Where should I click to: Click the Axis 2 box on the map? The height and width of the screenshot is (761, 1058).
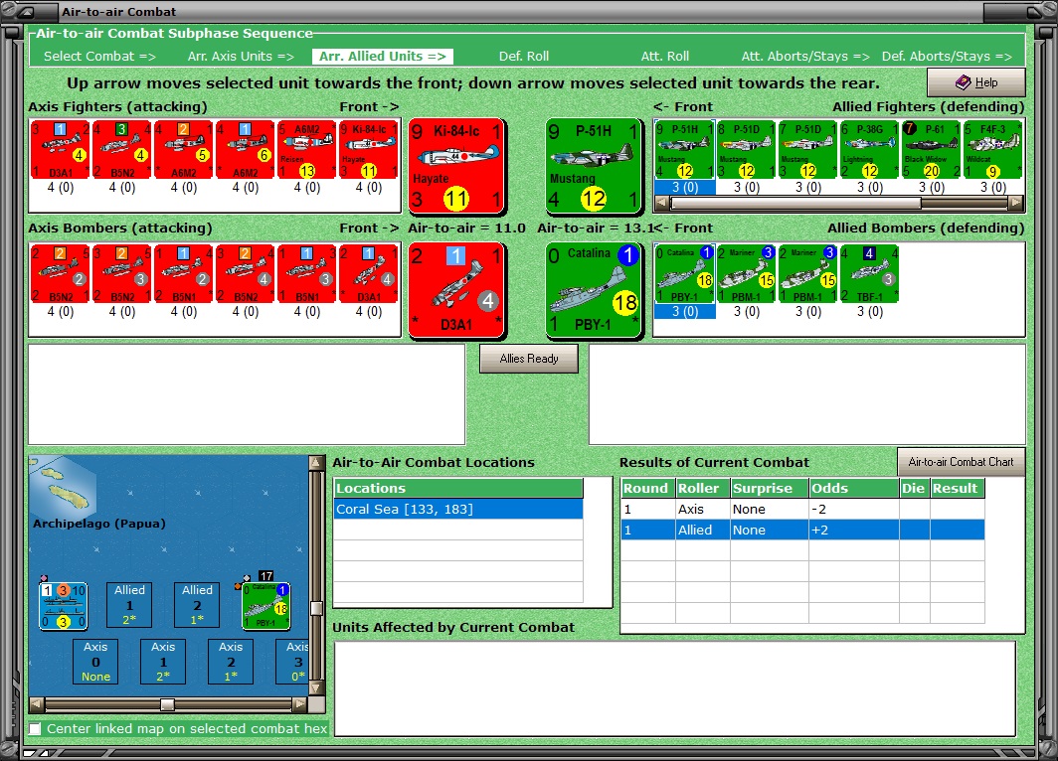[231, 662]
